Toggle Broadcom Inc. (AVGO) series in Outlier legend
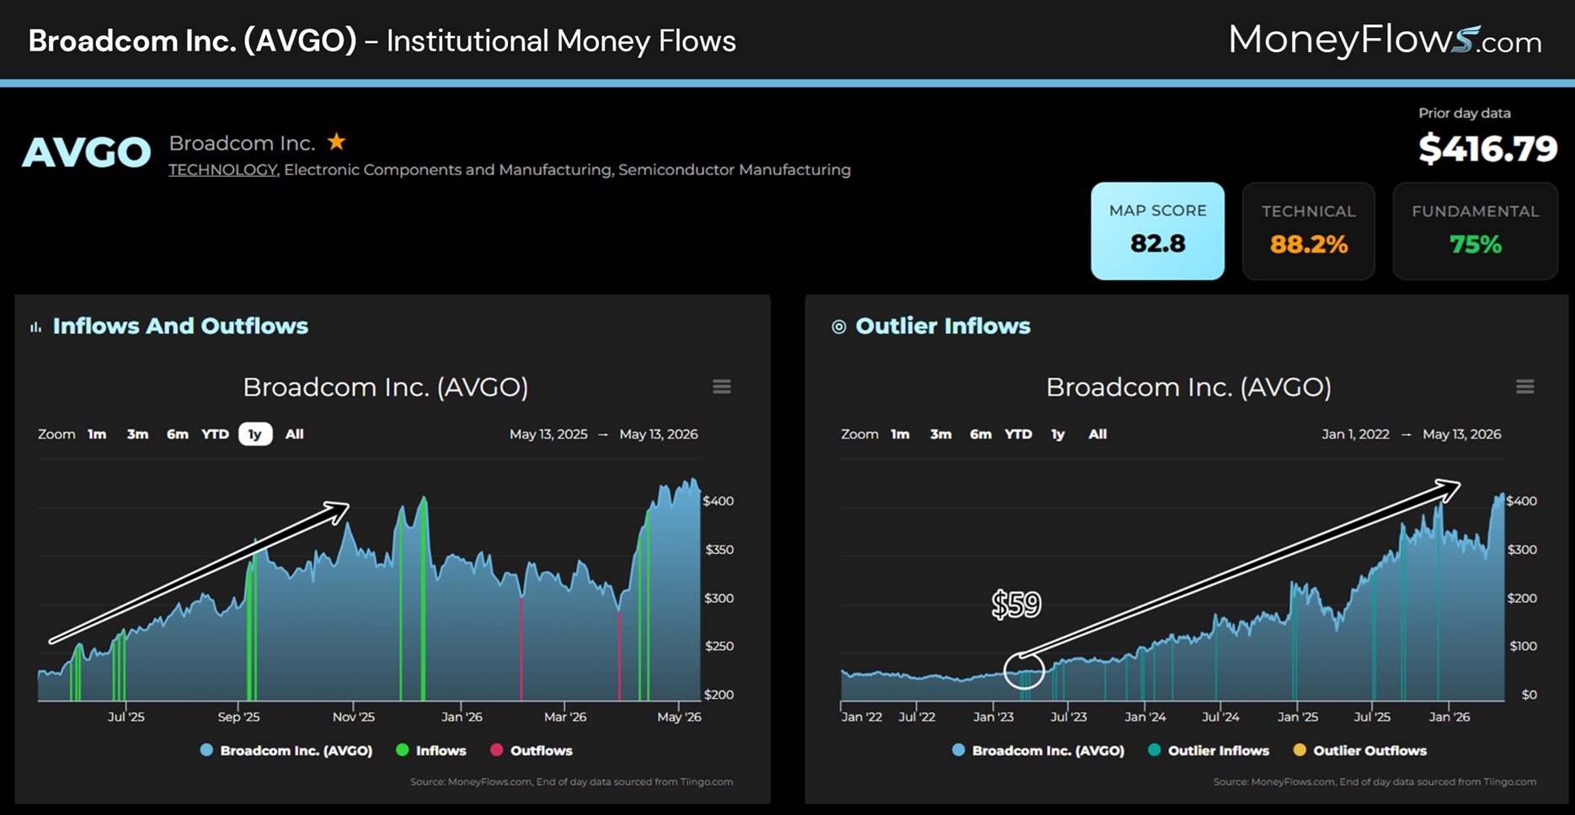 pos(1038,750)
